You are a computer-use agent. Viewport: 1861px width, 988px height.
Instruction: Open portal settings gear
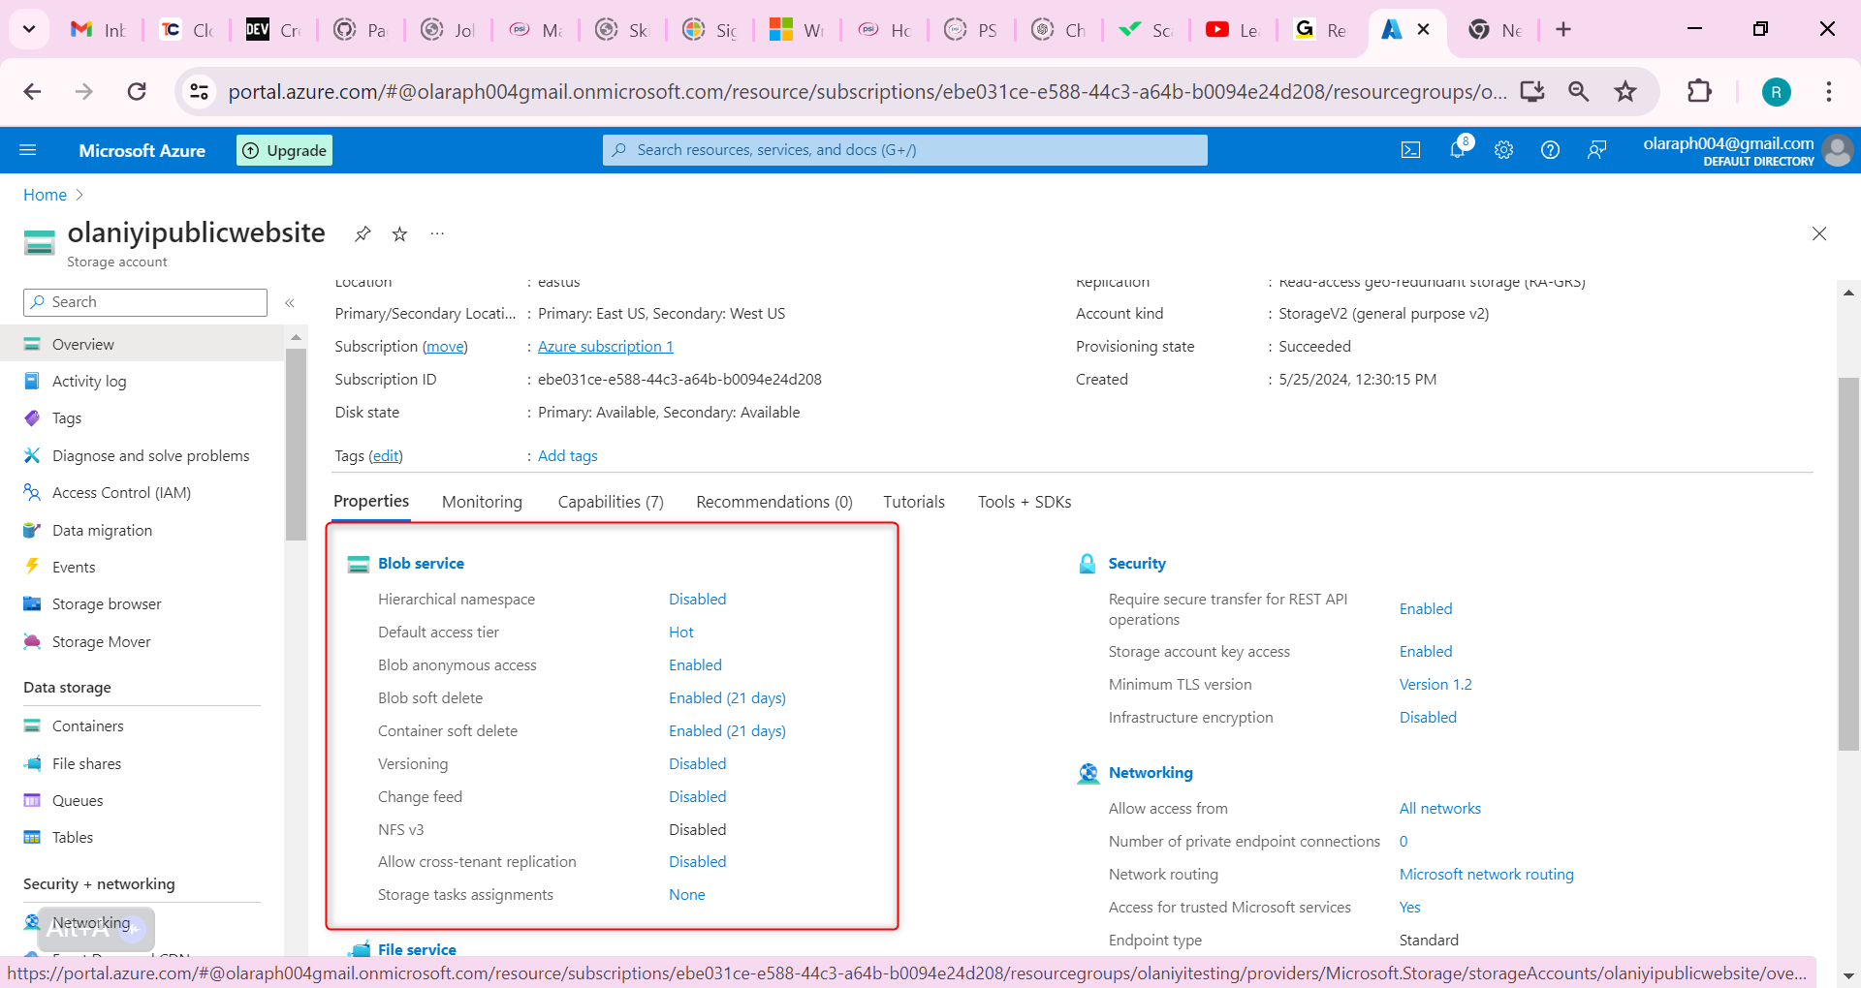tap(1503, 150)
